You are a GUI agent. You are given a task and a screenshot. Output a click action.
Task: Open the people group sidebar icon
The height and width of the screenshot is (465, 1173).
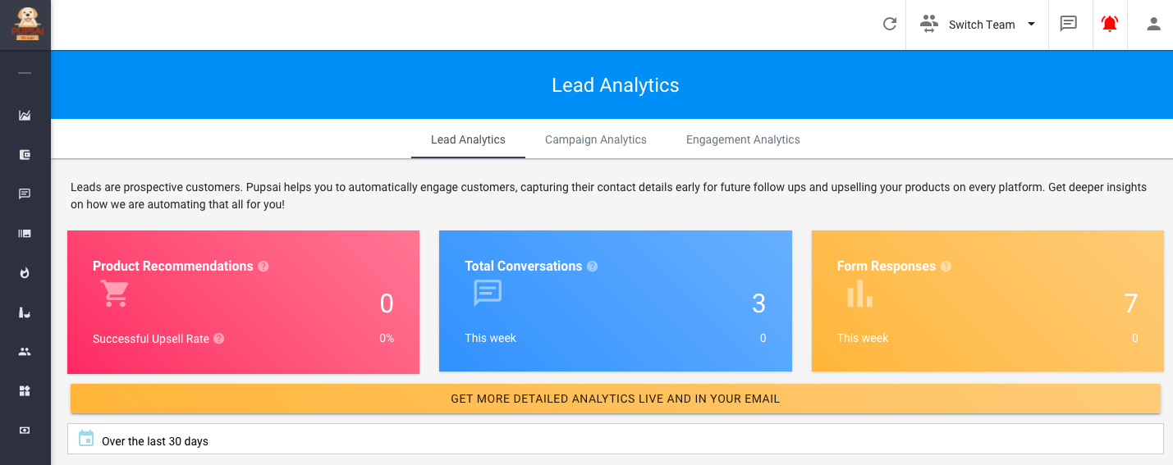point(25,352)
